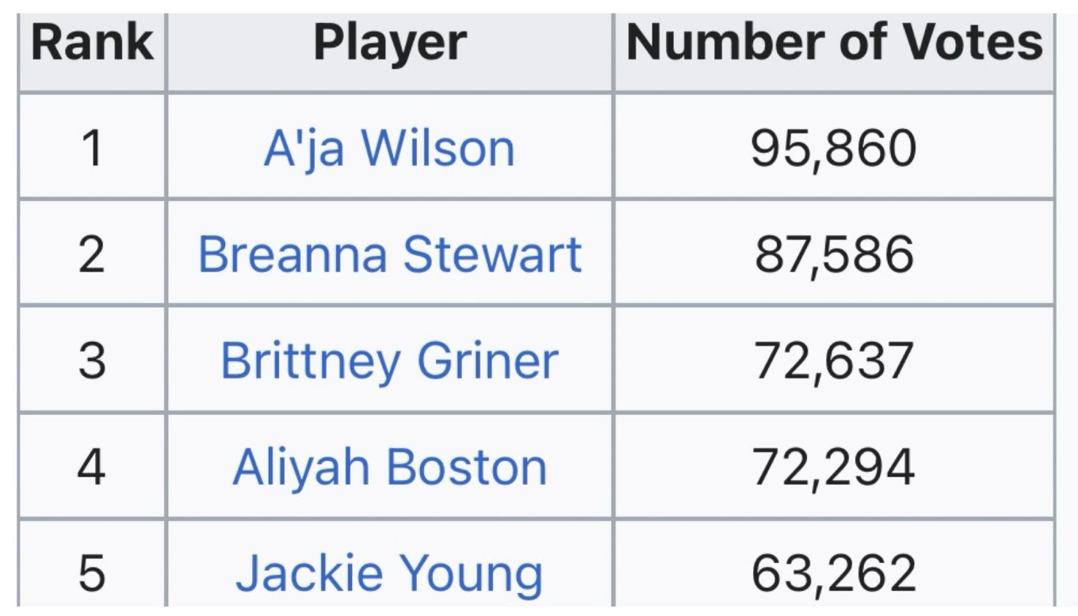
Task: Follow the Aliyah Boston link
Action: click(389, 466)
